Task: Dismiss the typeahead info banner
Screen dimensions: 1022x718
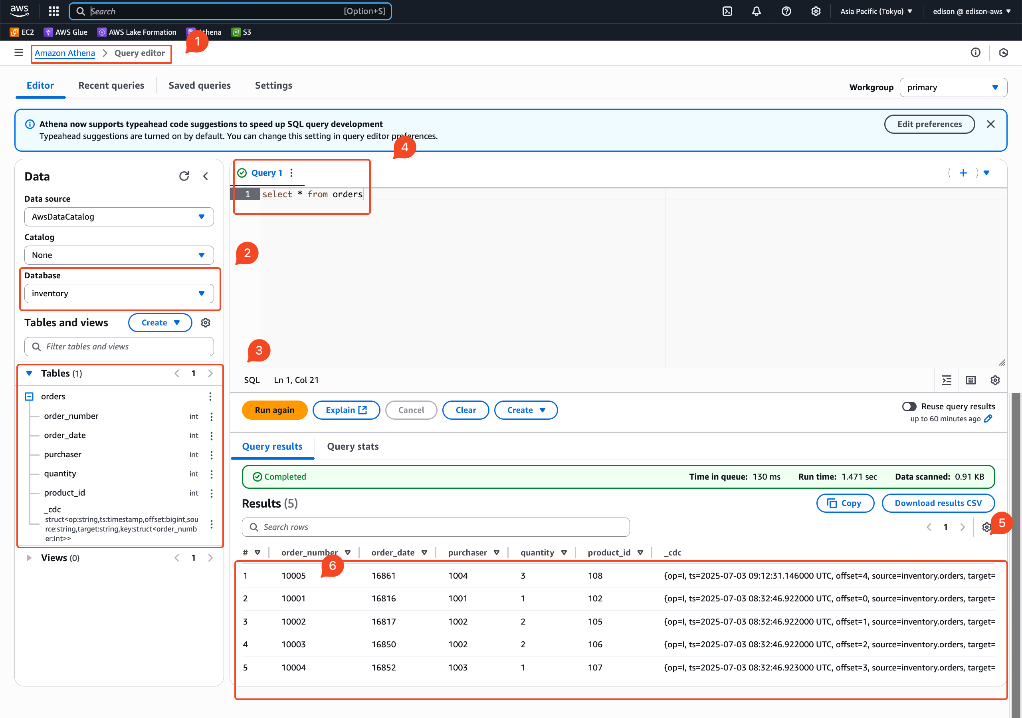Action: pos(990,124)
